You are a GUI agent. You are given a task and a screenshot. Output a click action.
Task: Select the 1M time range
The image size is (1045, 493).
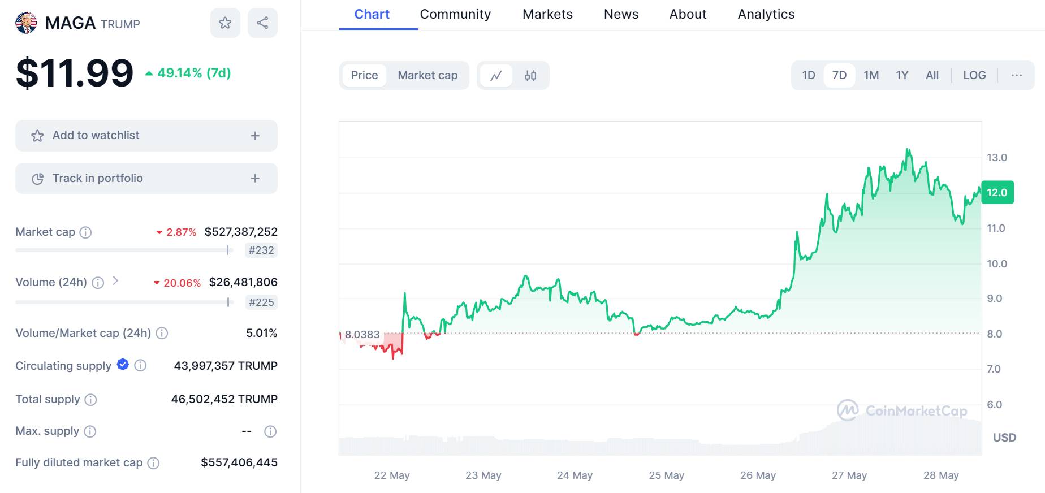871,75
